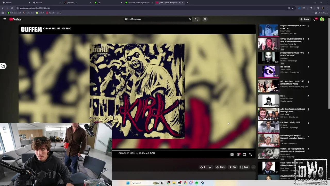The height and width of the screenshot is (186, 330).
Task: Open Discord from the taskbar
Action: click(191, 183)
